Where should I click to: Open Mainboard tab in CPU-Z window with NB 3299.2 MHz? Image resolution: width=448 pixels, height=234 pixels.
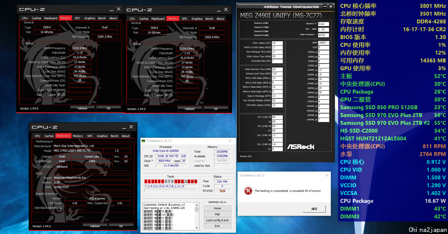(x=51, y=18)
